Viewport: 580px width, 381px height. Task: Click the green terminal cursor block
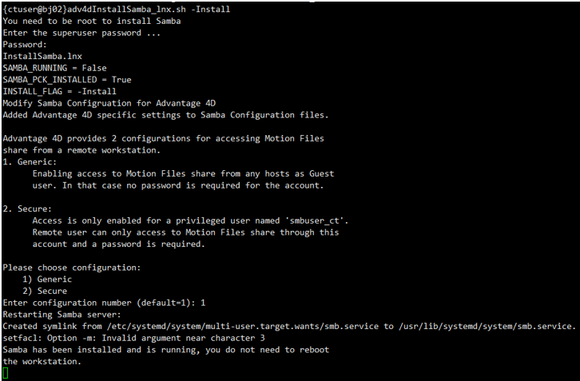(x=6, y=373)
